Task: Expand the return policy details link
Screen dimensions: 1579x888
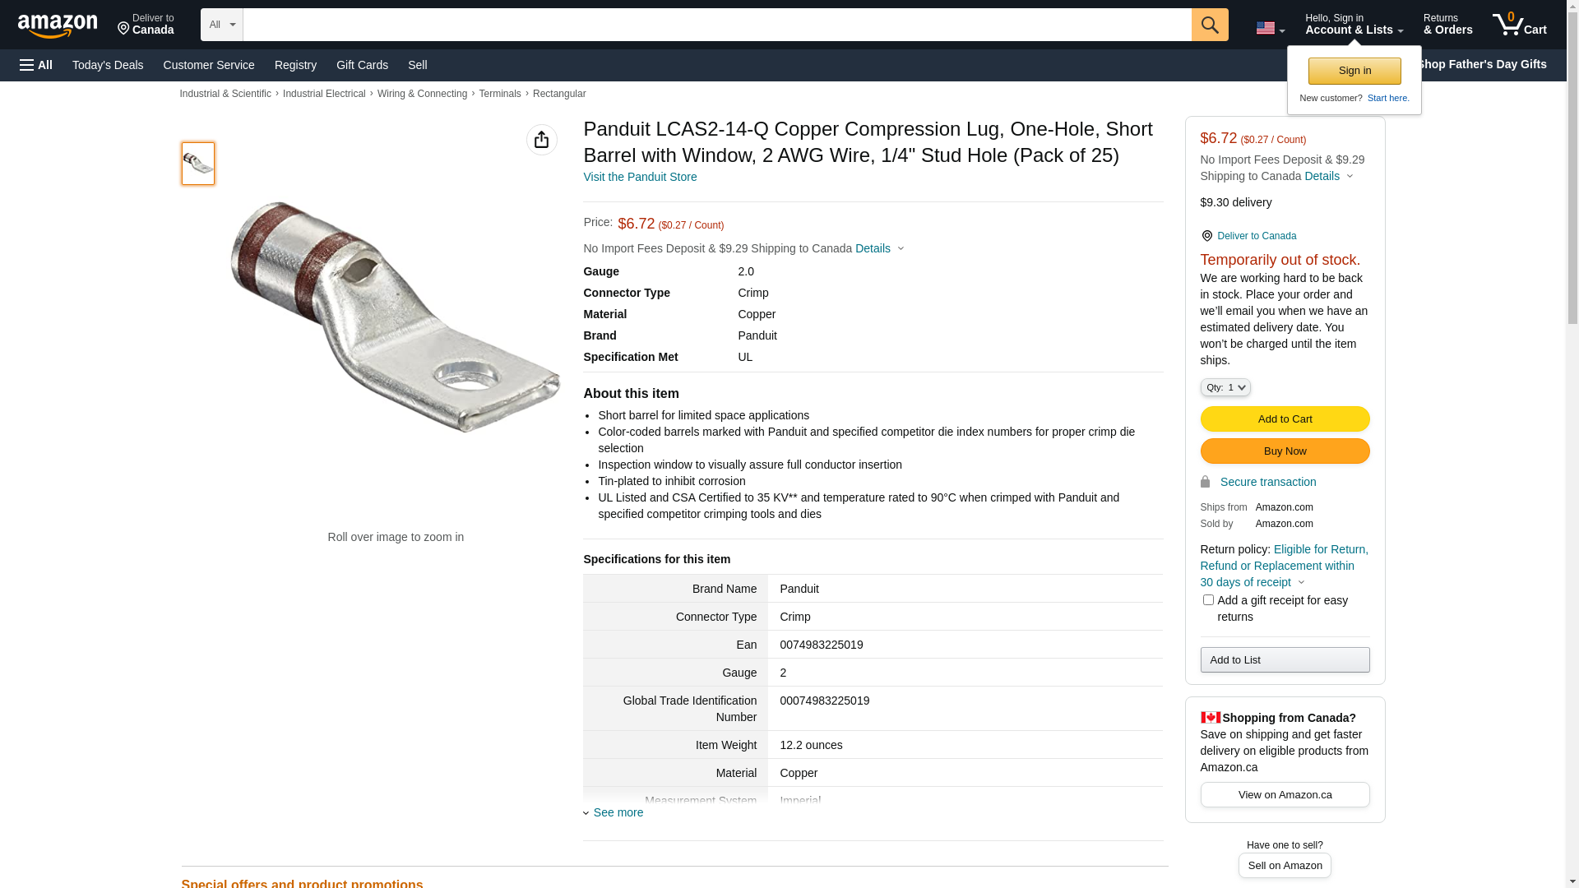Action: pyautogui.click(x=1284, y=566)
